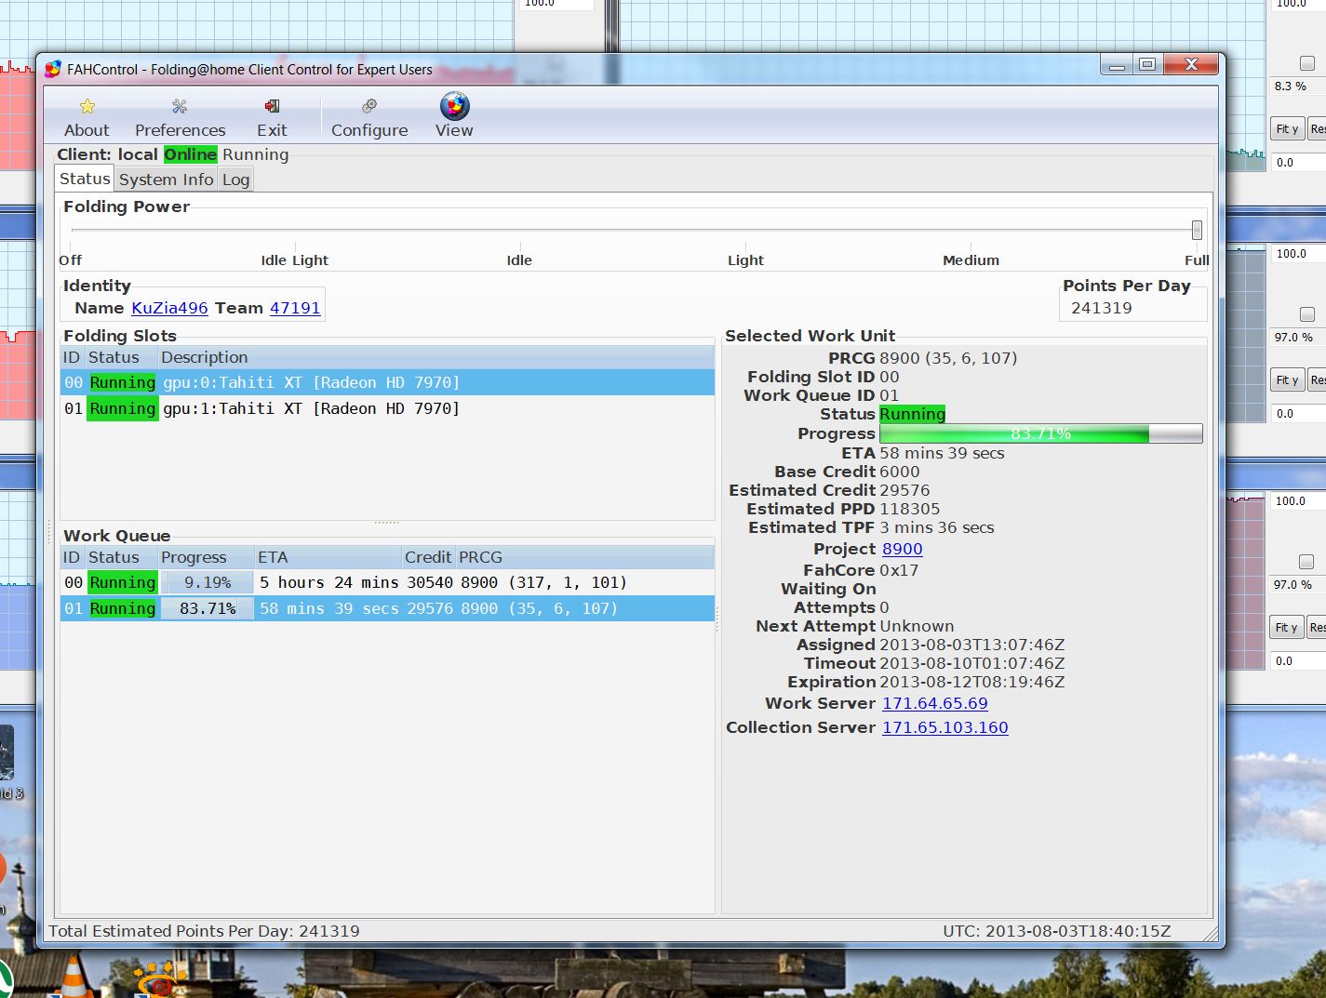Open Configure with the wrench icon
The width and height of the screenshot is (1326, 998).
(369, 106)
